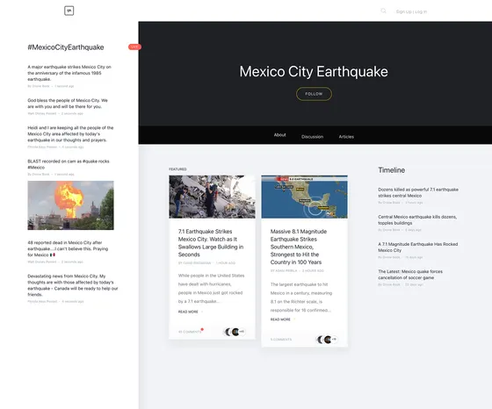Click the red LIVE badge

pos(134,47)
